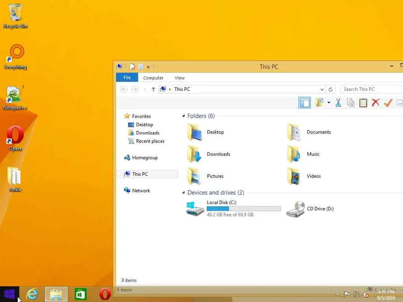Select the Opera desktop shortcut
Viewport: 403px width, 302px height.
tap(15, 139)
